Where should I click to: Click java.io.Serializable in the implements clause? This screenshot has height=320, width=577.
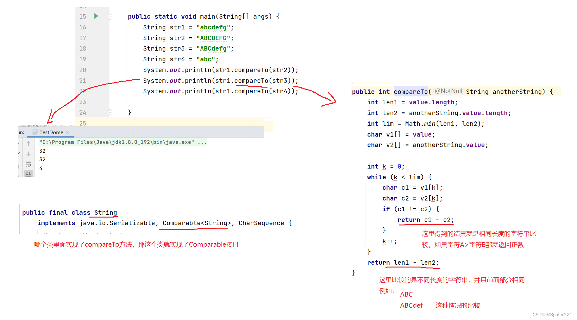point(117,223)
